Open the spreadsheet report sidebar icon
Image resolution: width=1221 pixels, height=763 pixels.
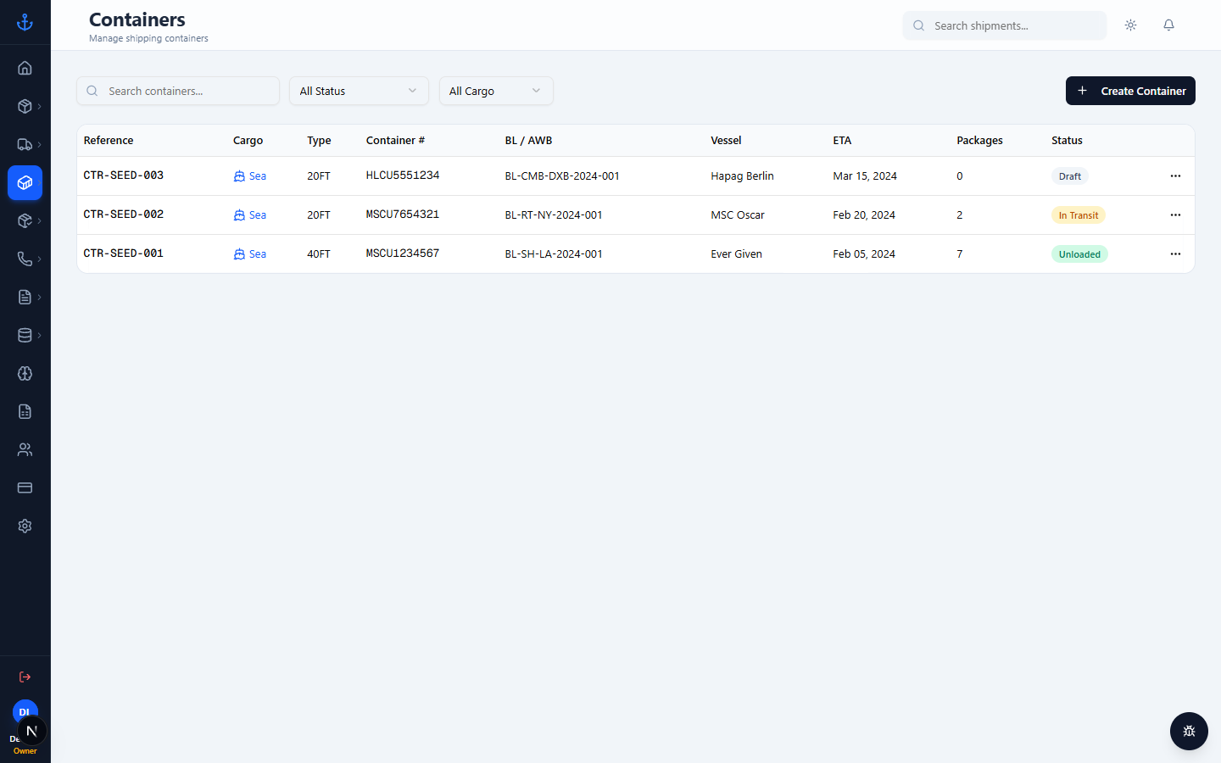pos(25,411)
